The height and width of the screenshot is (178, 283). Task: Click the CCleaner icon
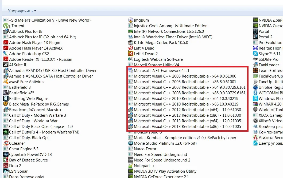pyautogui.click(x=6, y=143)
